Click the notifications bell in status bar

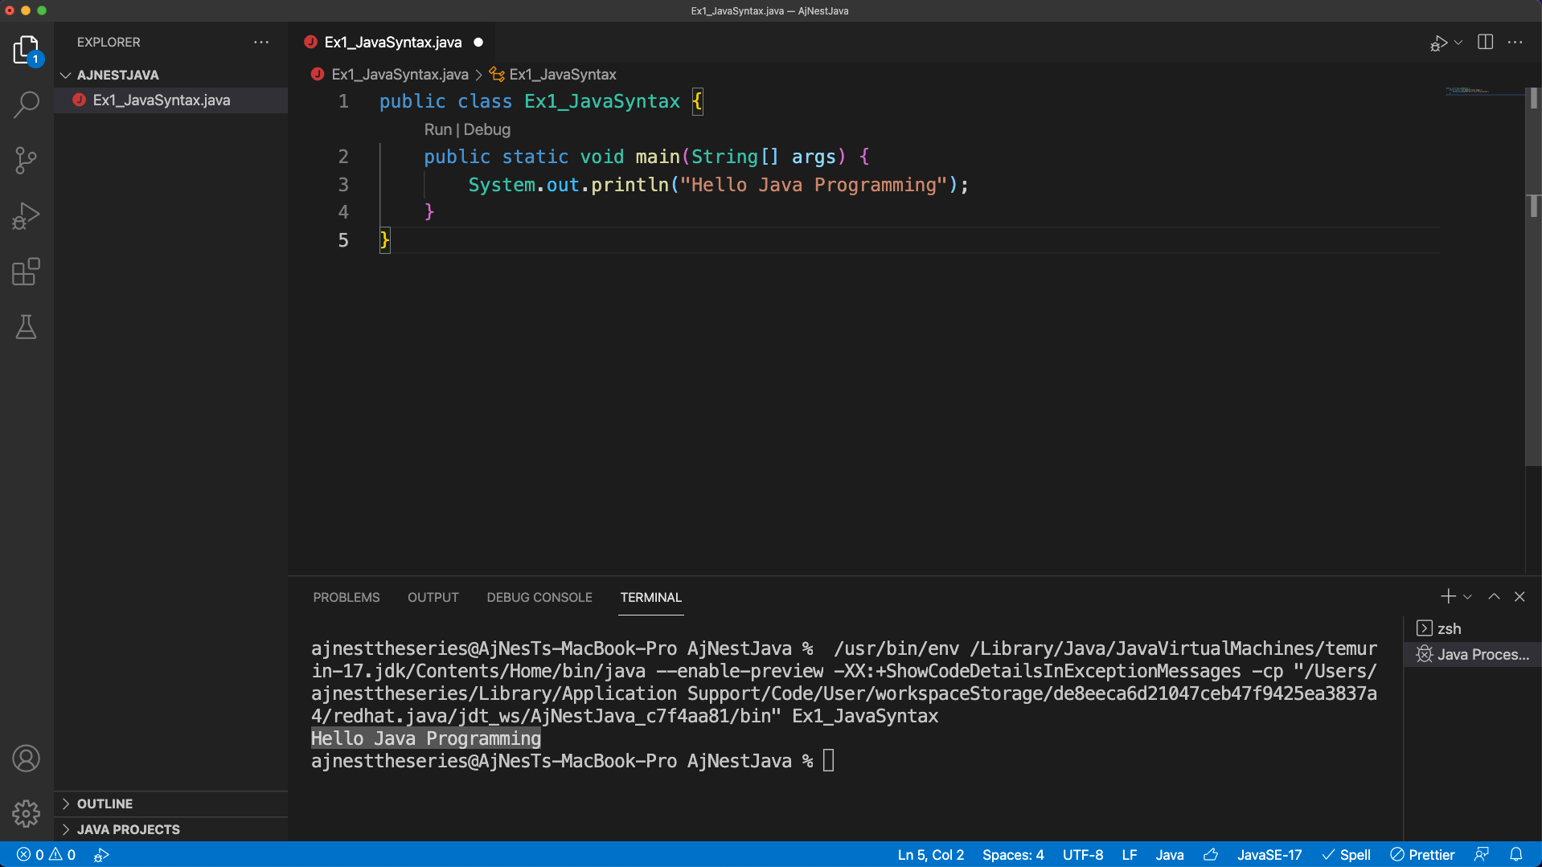pos(1515,855)
